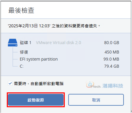This screenshot has width=132, height=113.
Task: Click the 99.0 MB partition size
Action: 111,59
